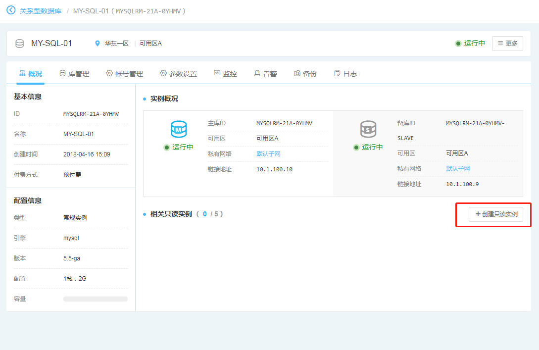Click the gear icon on 参数设置 tab
This screenshot has height=350, width=539.
[163, 73]
